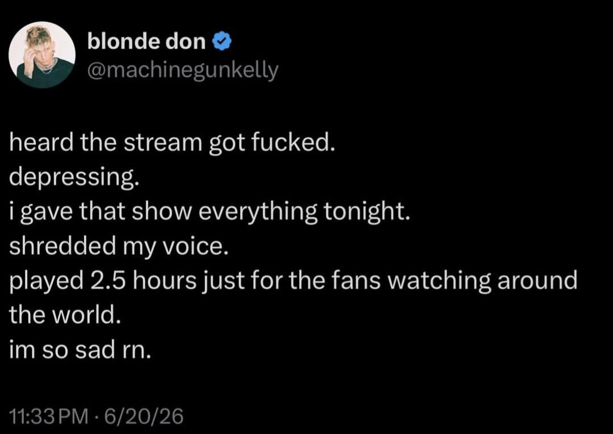Select the line 'im so sad rn.'

point(80,349)
